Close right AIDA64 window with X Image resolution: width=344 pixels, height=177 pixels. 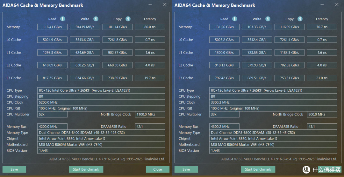337,4
